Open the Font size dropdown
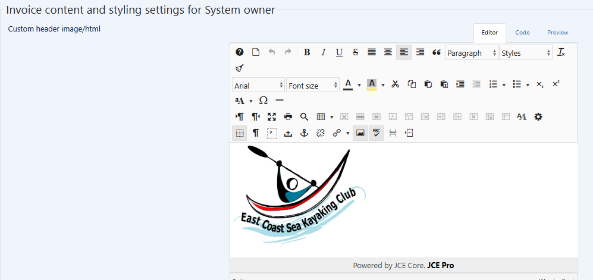Viewport: 593px width, 280px height. pos(313,86)
